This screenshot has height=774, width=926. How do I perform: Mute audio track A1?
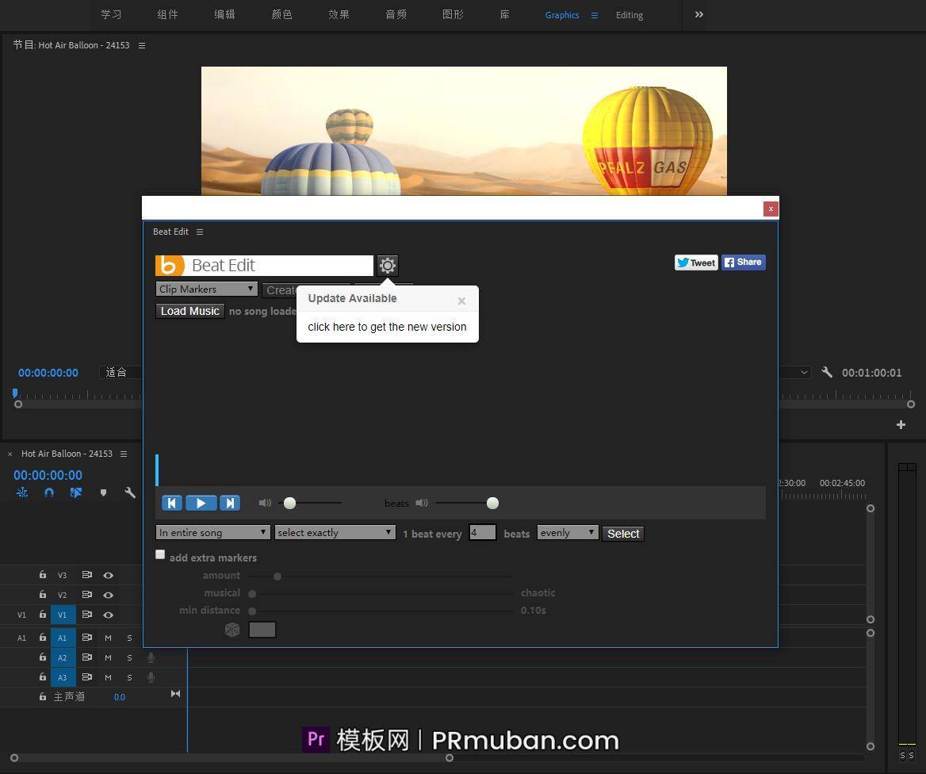point(108,638)
